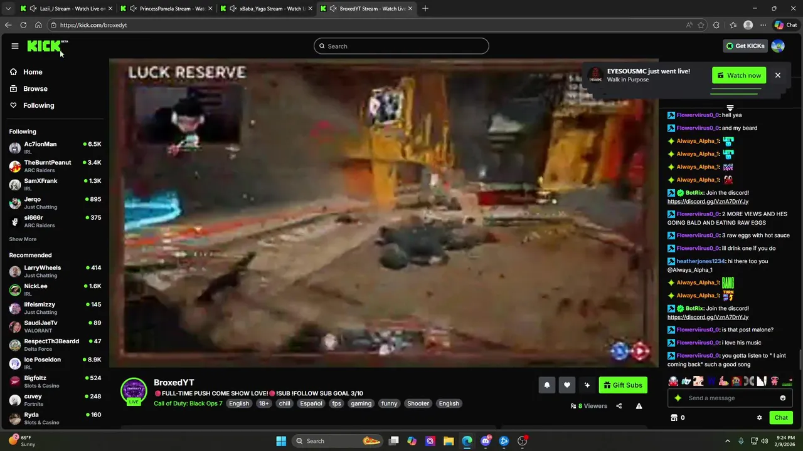
Task: Open Copilot app in the taskbar
Action: coord(412,441)
